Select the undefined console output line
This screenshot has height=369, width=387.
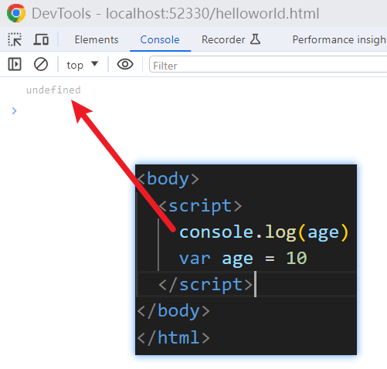53,90
